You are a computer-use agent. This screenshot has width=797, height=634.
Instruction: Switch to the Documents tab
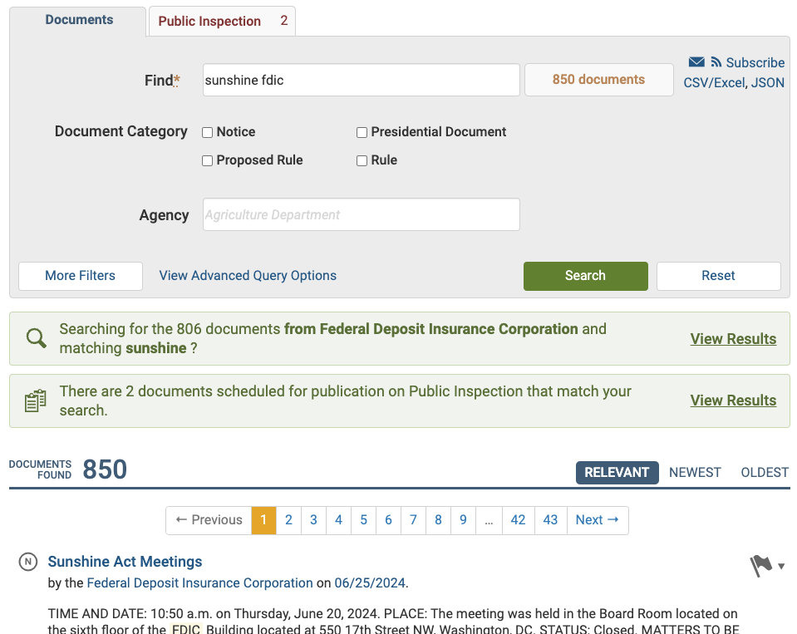79,20
